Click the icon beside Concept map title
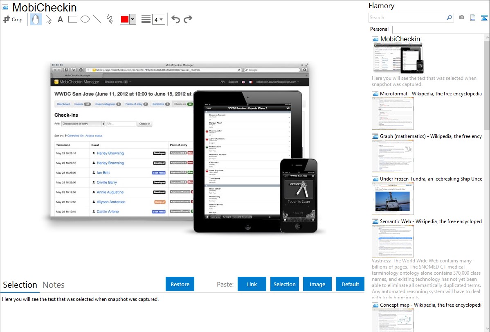 pyautogui.click(x=375, y=305)
